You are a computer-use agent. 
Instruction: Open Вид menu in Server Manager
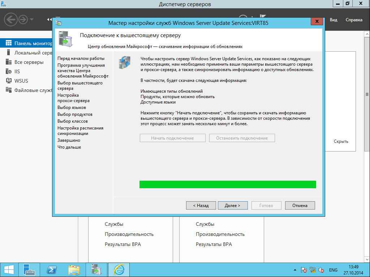pos(334,20)
